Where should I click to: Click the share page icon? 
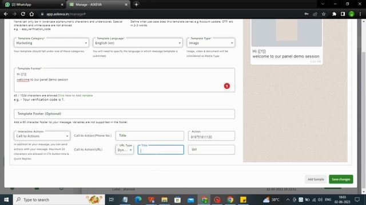click(x=315, y=14)
